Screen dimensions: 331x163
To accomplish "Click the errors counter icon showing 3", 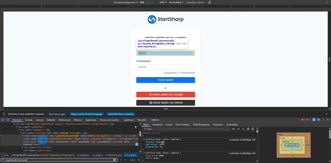I will coord(303,120).
